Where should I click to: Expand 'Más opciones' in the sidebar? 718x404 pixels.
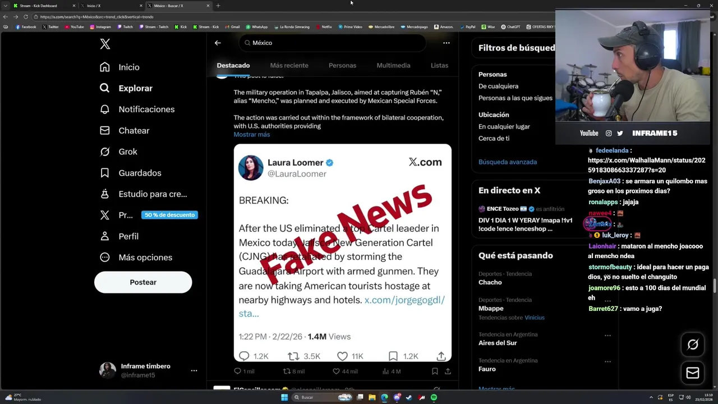click(x=136, y=258)
